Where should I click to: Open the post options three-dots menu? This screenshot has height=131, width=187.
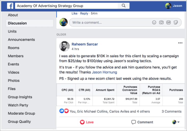180,43
